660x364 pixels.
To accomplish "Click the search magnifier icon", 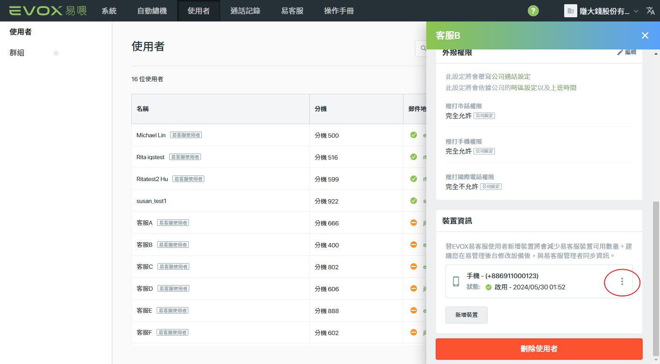I will click(x=423, y=48).
